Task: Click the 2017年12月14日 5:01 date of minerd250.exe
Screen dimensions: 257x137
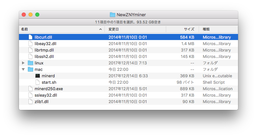Action: point(127,89)
